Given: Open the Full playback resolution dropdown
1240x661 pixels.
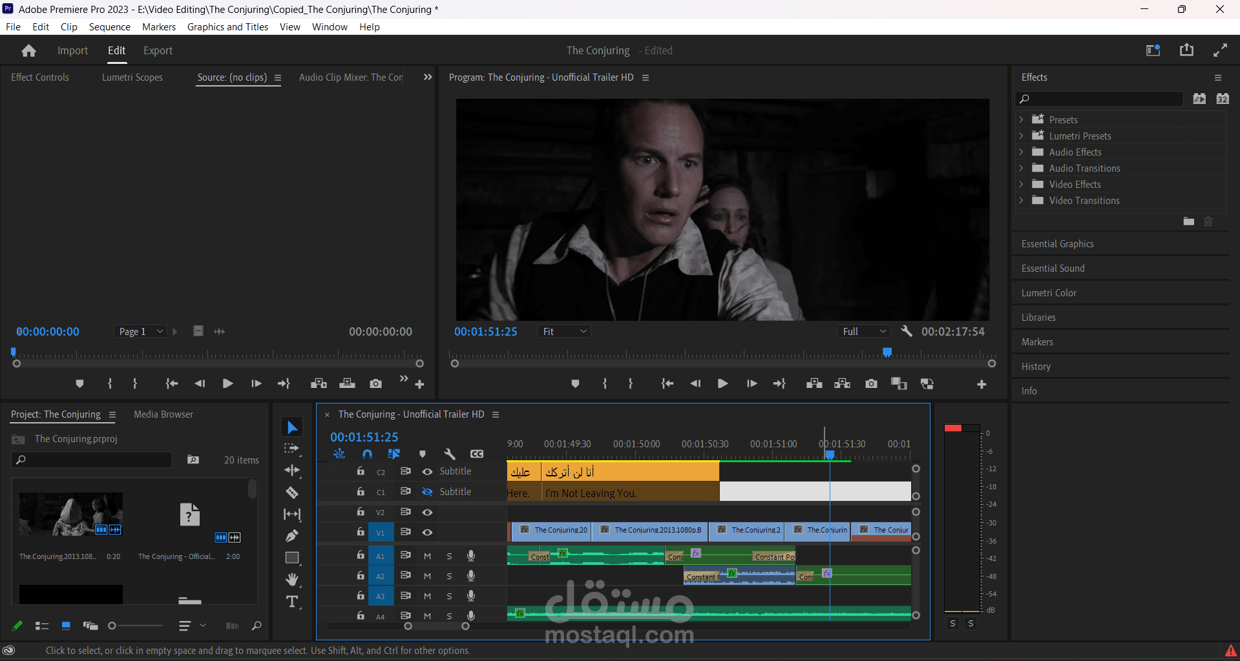Looking at the screenshot, I should pyautogui.click(x=865, y=331).
